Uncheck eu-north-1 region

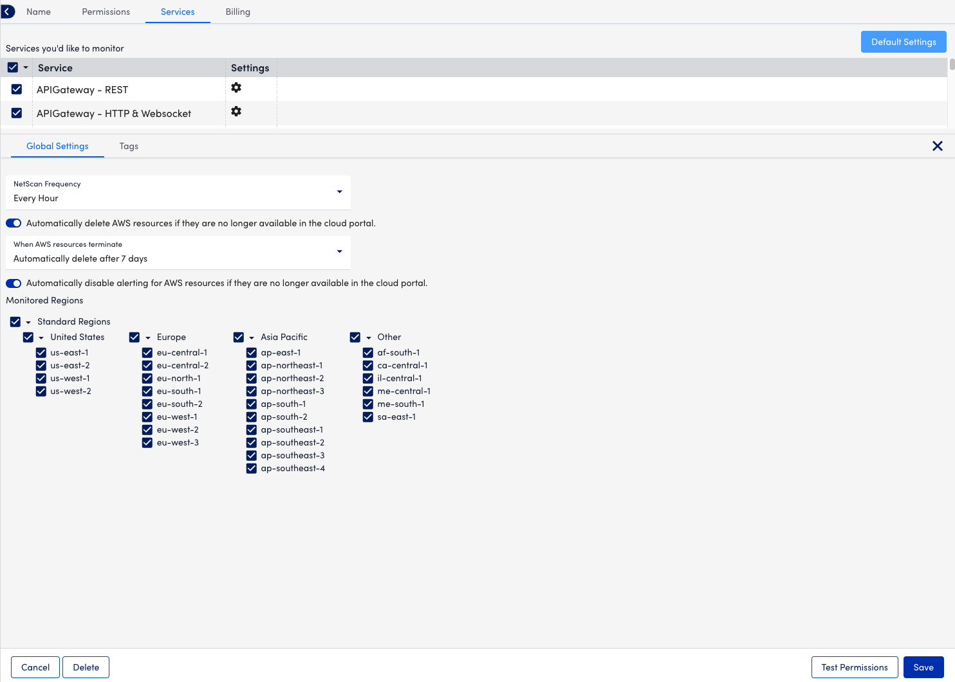pos(147,378)
